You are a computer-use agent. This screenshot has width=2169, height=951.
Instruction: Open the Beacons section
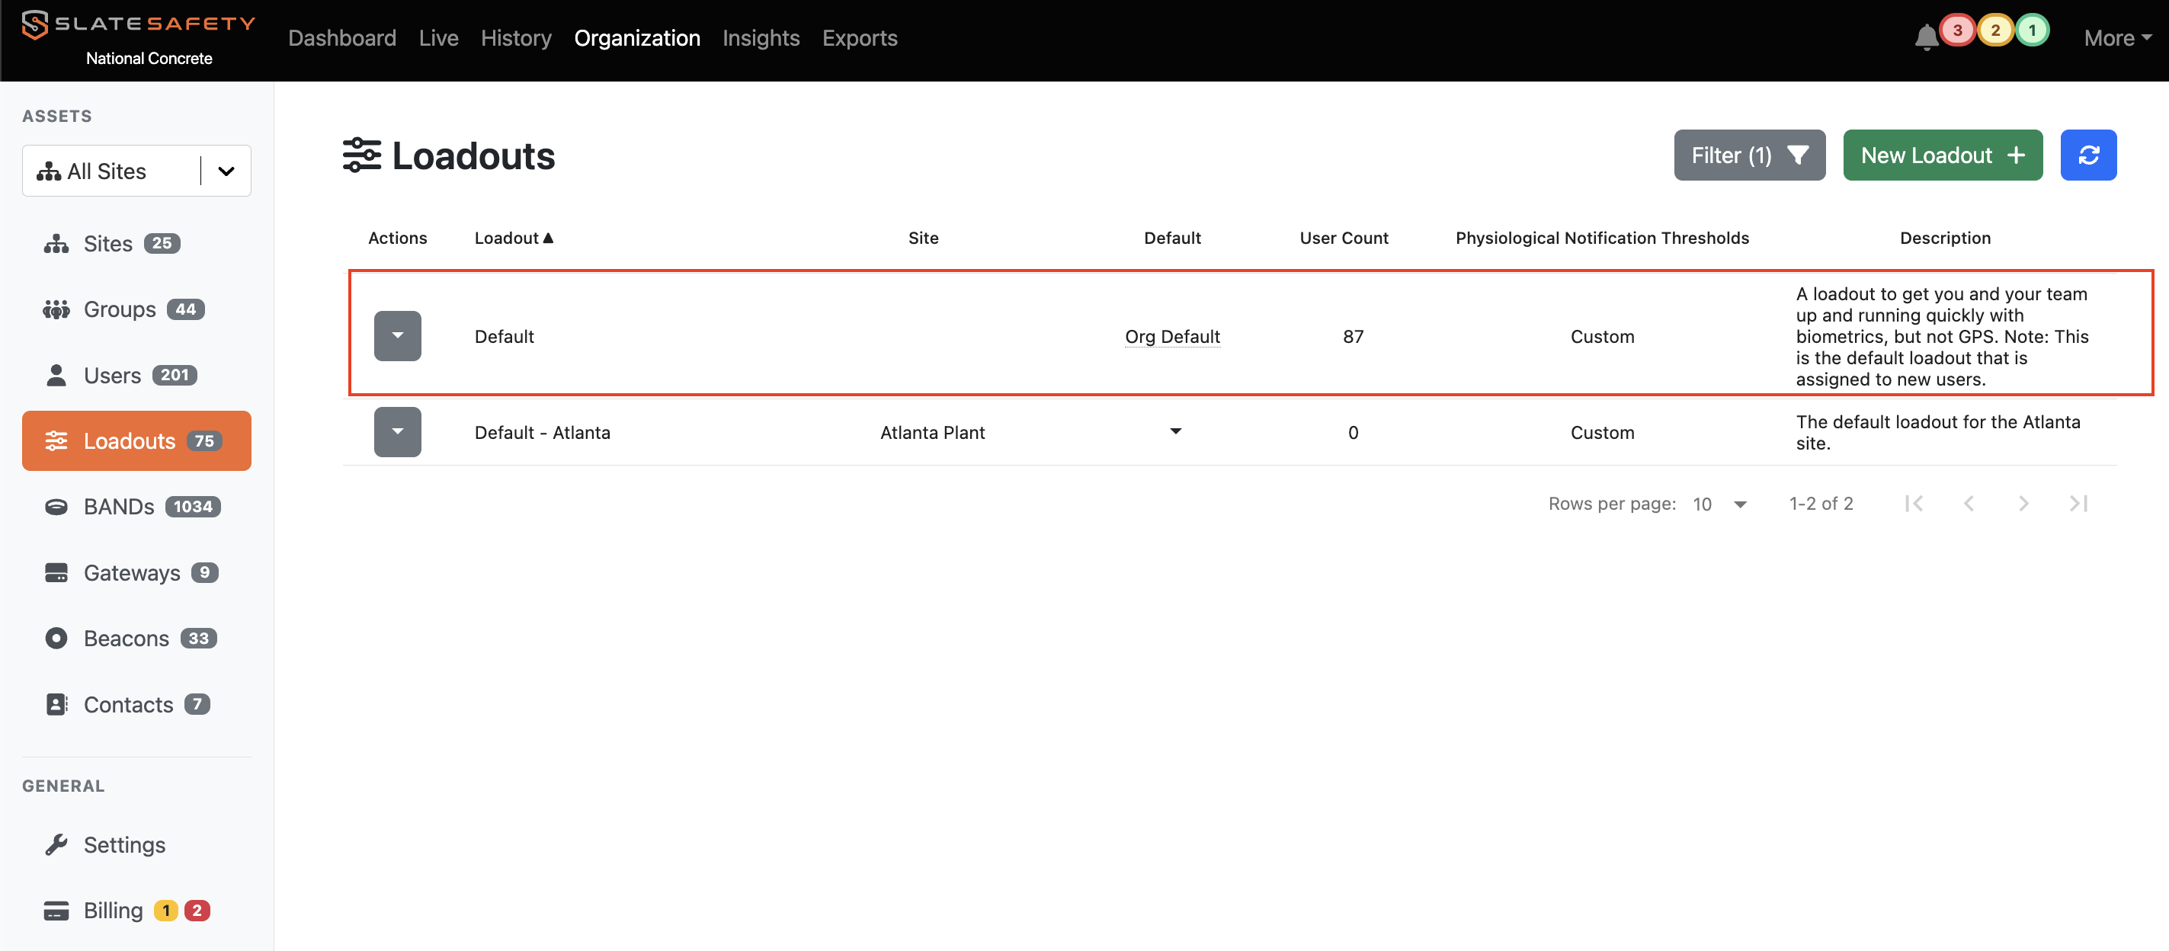point(126,639)
